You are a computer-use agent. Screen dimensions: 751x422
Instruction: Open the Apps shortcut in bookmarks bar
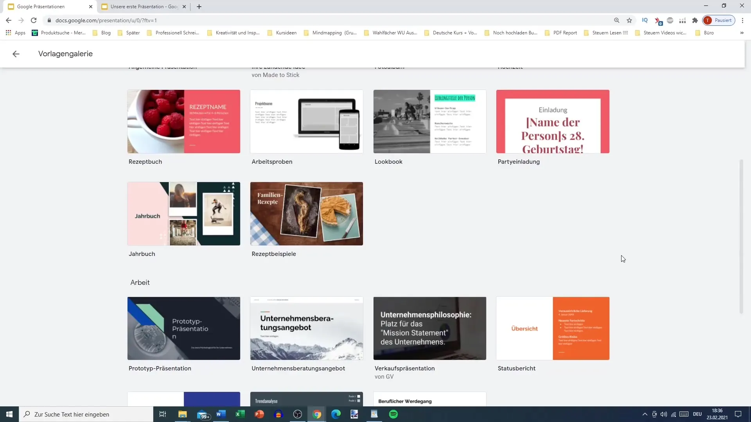16,33
